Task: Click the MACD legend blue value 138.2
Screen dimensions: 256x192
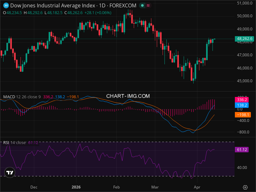Action: point(60,97)
